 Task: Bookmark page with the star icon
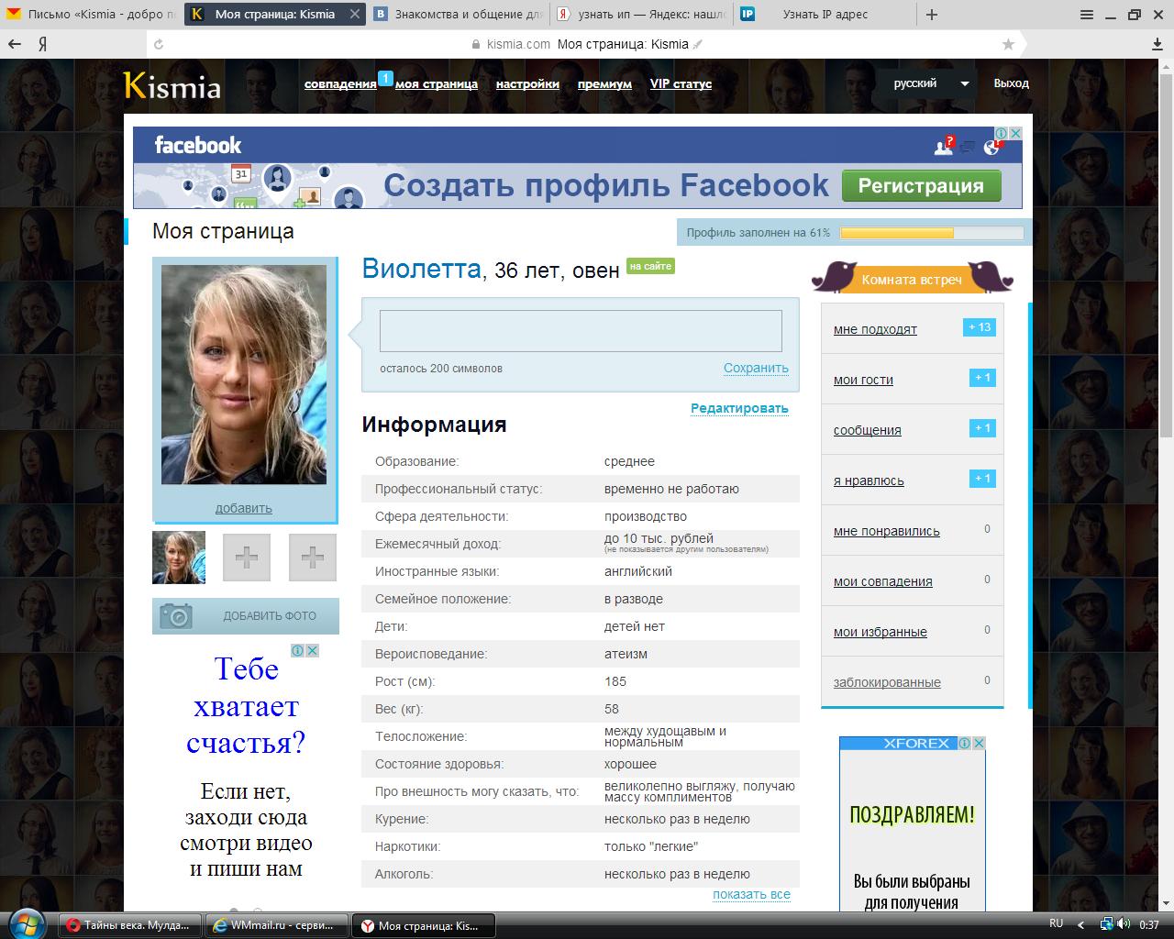pyautogui.click(x=1009, y=44)
